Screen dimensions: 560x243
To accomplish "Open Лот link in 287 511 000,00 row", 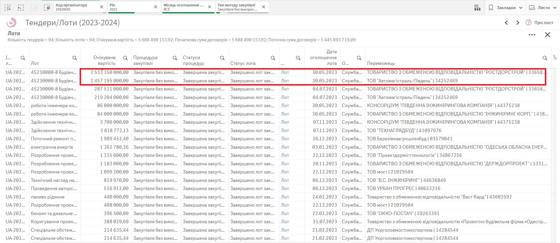I will point(285,89).
